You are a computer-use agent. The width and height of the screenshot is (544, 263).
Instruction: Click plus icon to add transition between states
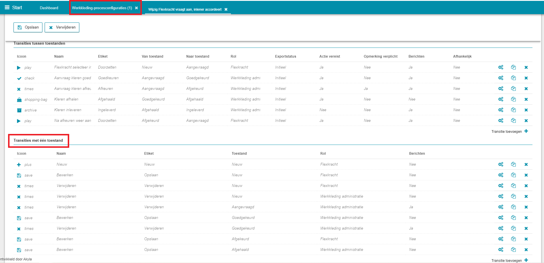pyautogui.click(x=526, y=131)
